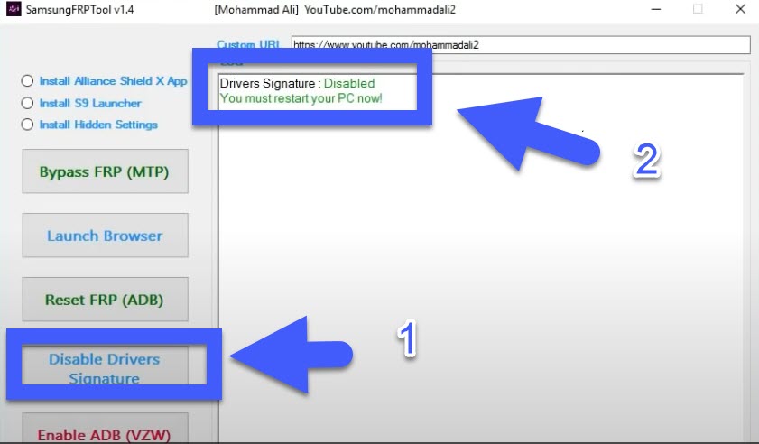Click the 'Drivers Signature : Disabled' log line
Image resolution: width=759 pixels, height=444 pixels.
[297, 83]
